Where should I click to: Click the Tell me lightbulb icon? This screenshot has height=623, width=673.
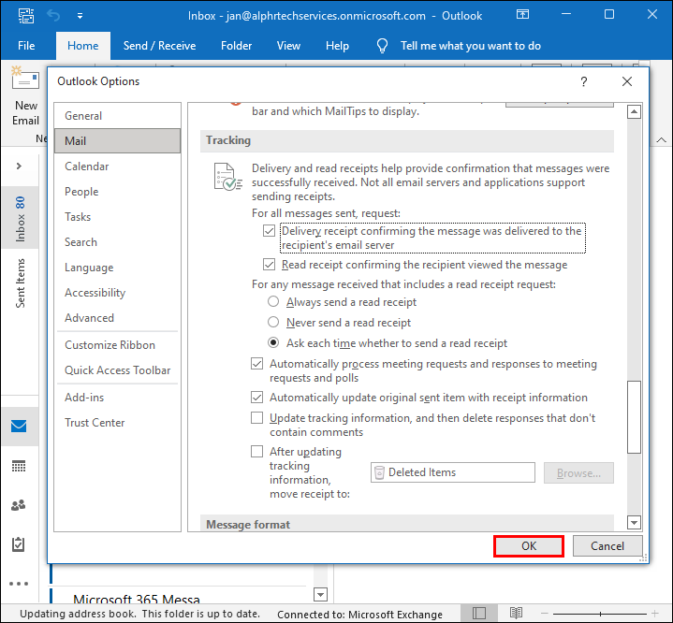382,46
